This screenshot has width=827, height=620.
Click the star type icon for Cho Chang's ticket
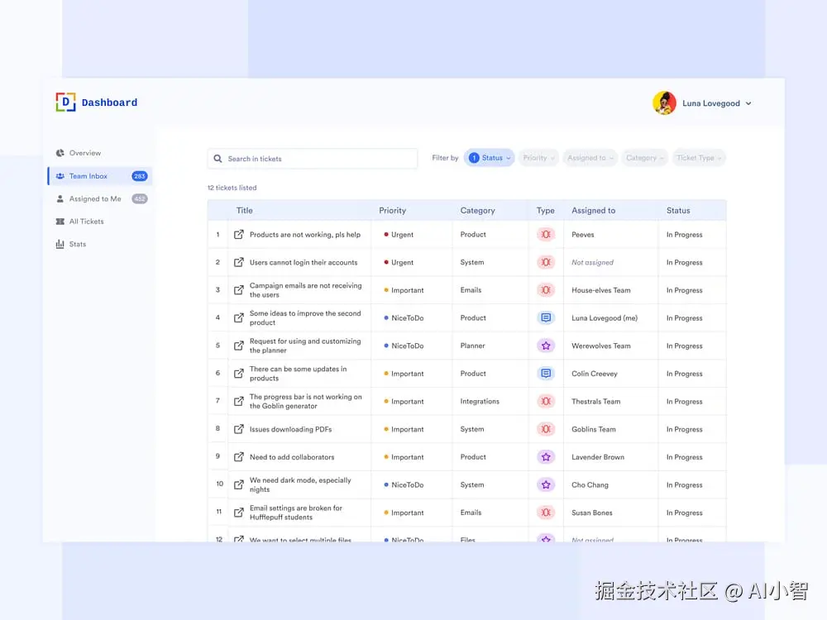pos(546,484)
